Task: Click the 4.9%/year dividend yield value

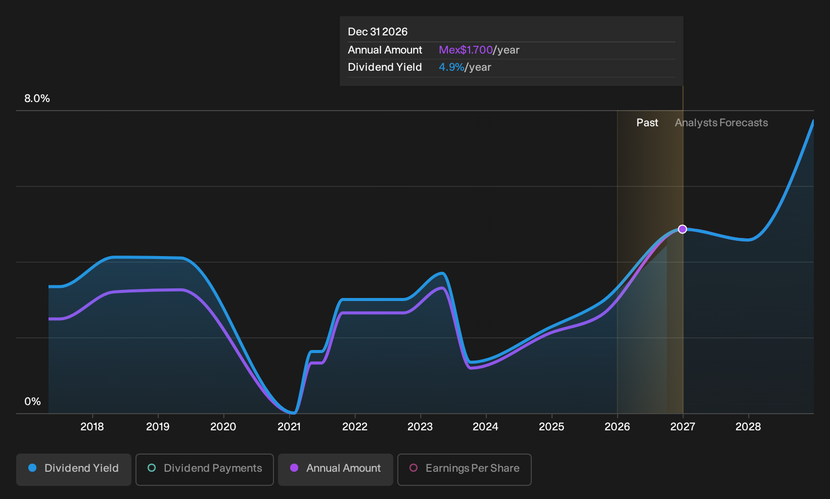Action: coord(465,67)
